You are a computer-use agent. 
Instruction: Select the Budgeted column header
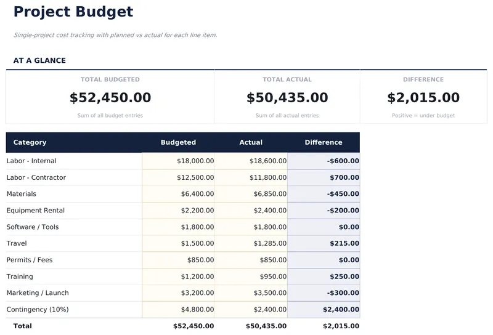[x=178, y=142]
